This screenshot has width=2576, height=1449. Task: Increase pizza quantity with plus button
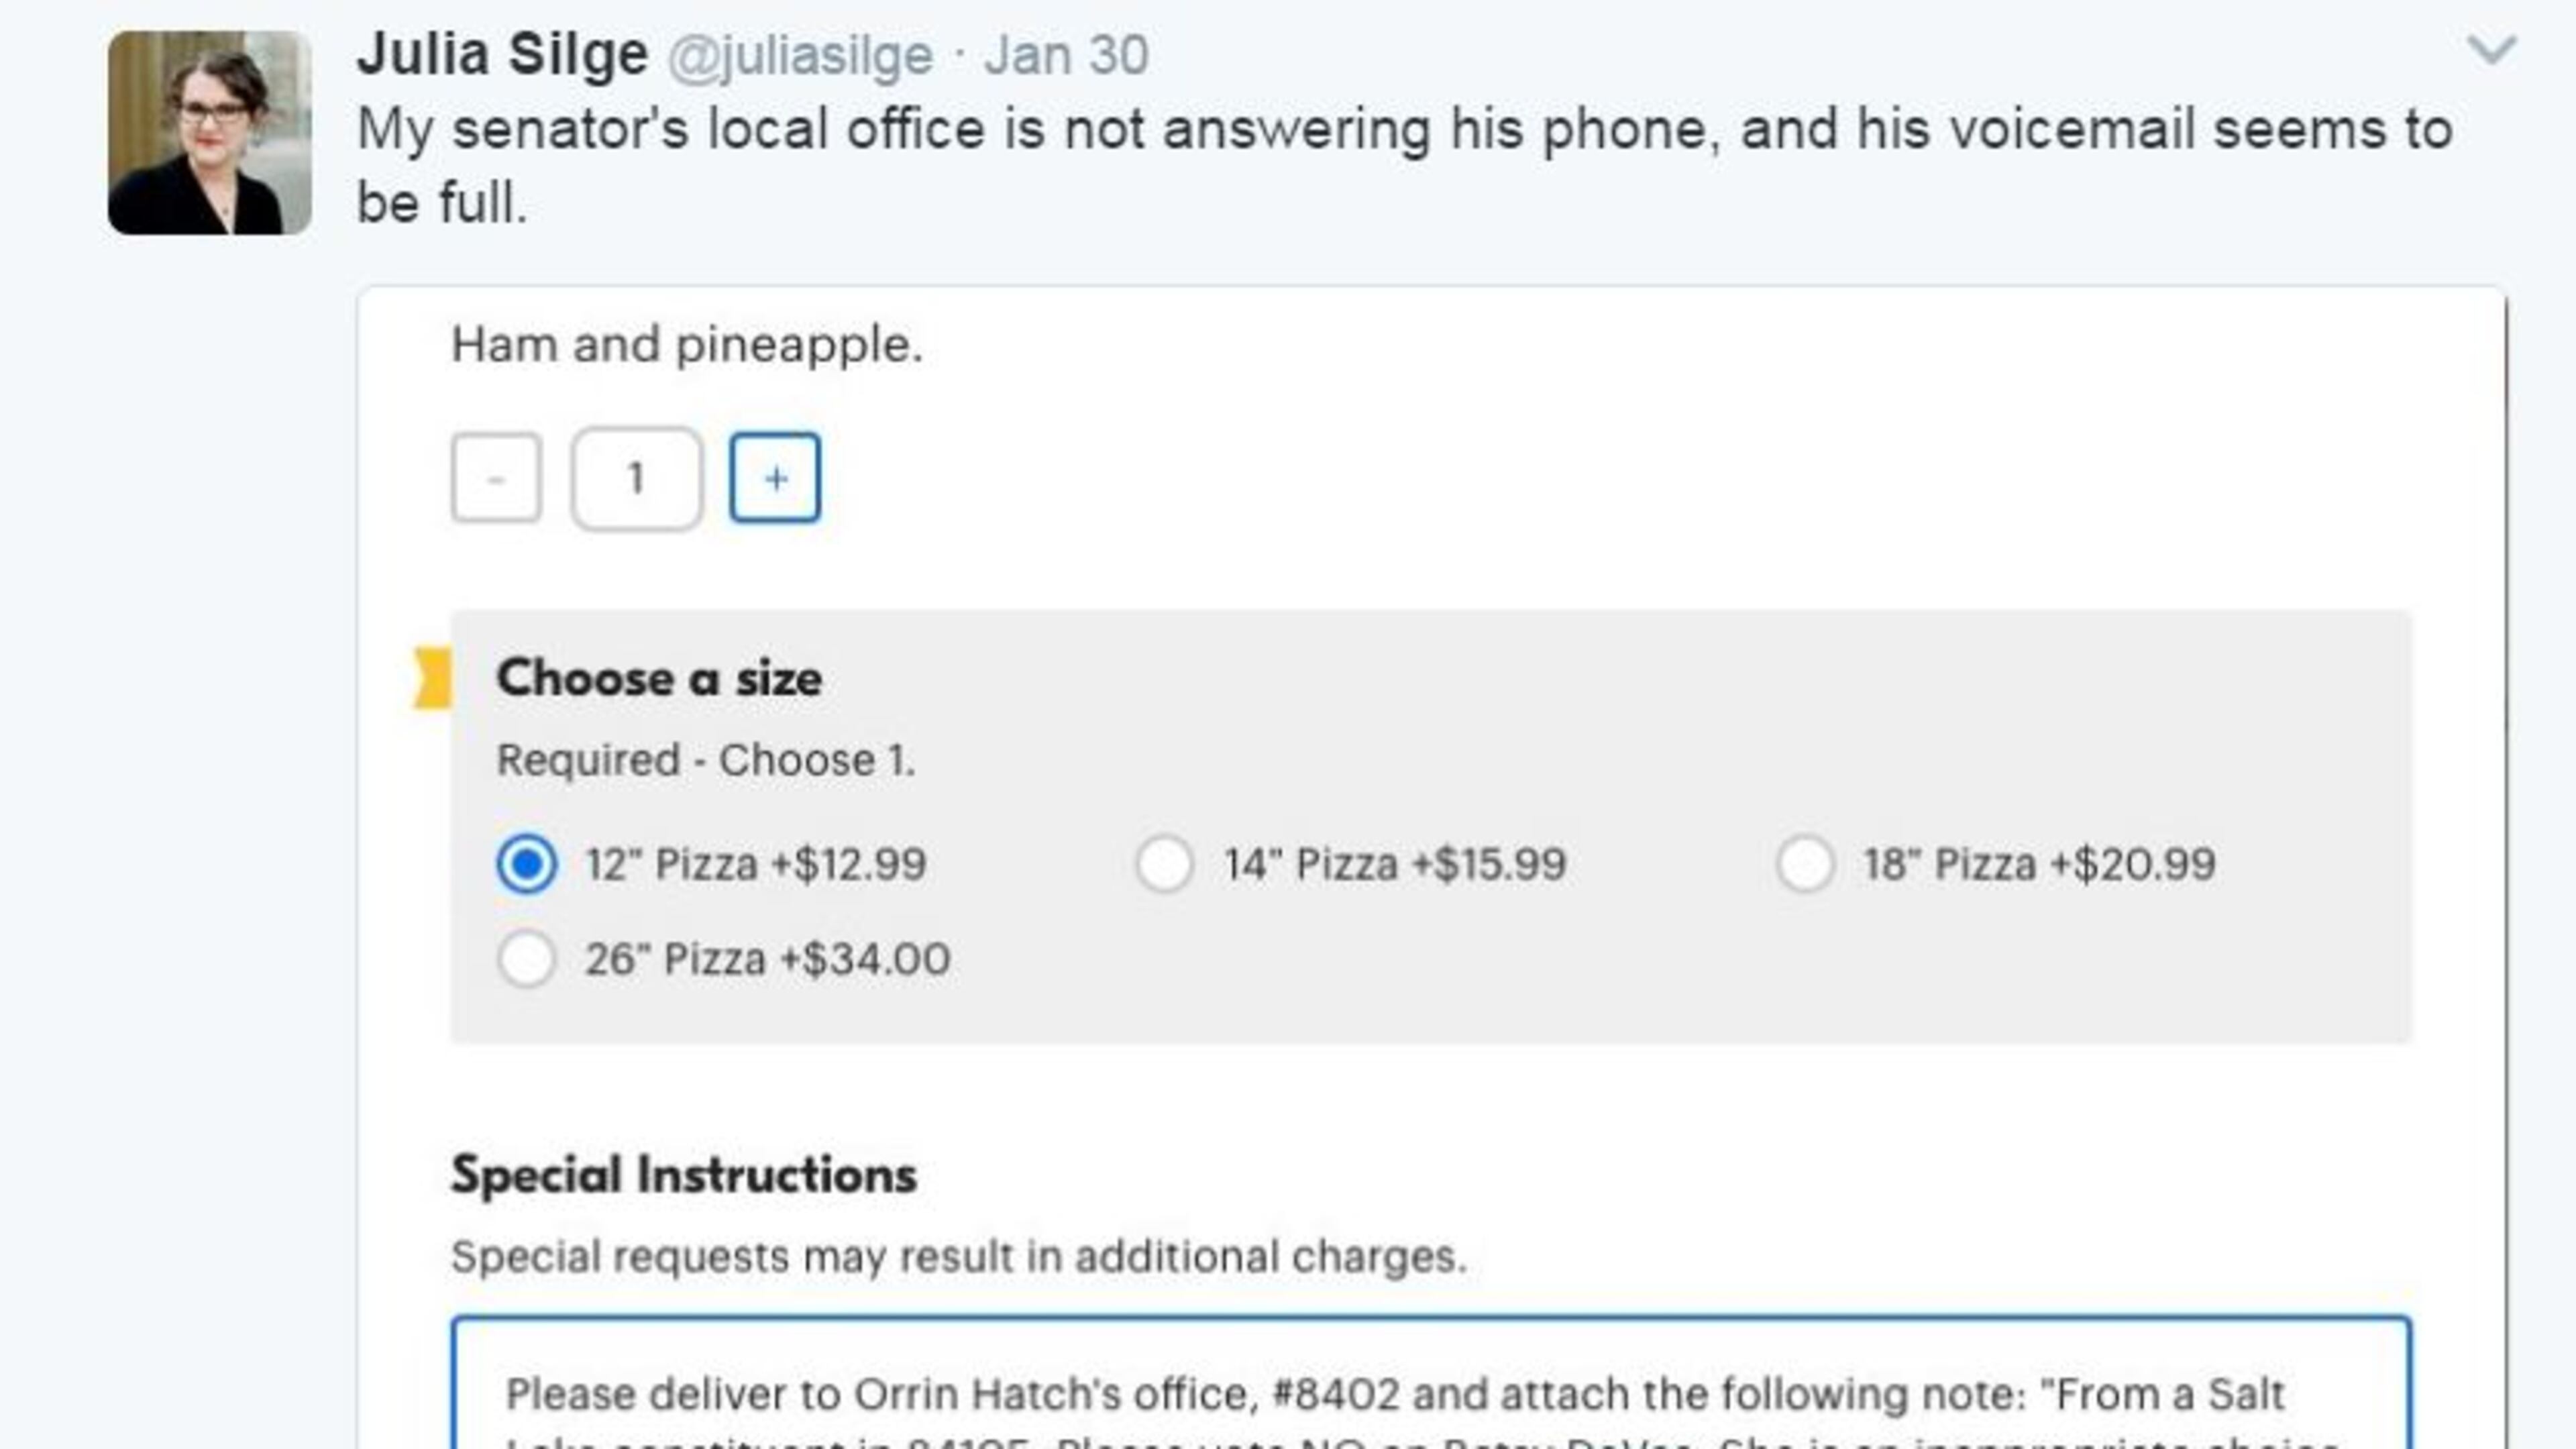(x=775, y=478)
